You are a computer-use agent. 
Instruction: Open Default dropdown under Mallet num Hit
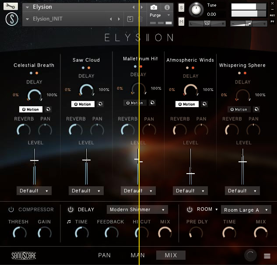tap(138, 191)
